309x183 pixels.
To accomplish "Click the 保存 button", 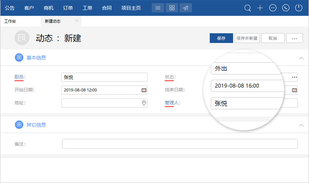I will 221,38.
